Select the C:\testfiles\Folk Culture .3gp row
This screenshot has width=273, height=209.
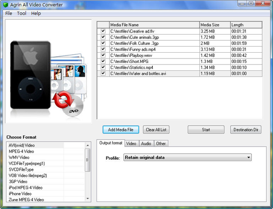pyautogui.click(x=179, y=43)
